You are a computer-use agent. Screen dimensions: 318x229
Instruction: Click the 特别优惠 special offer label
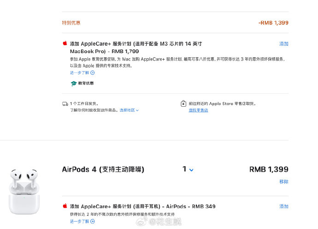(71, 23)
